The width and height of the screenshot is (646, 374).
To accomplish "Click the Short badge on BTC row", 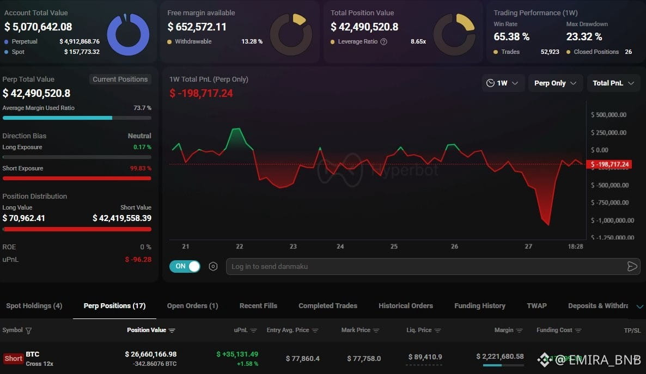I will (x=13, y=358).
